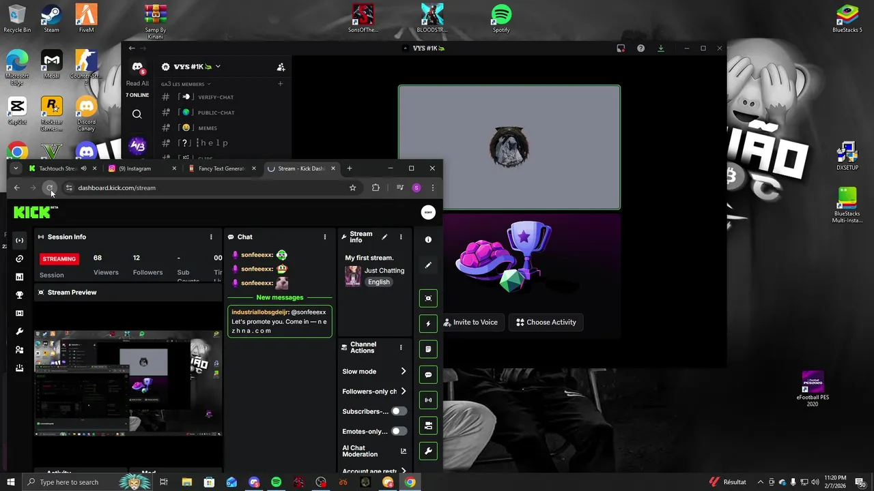Click the green wrench icon in right rail
The height and width of the screenshot is (491, 874).
(x=428, y=451)
